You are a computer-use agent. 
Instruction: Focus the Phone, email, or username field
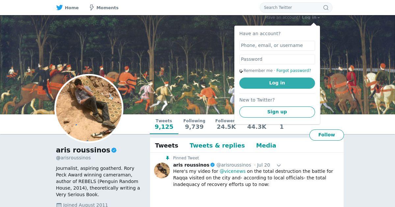pos(277,46)
